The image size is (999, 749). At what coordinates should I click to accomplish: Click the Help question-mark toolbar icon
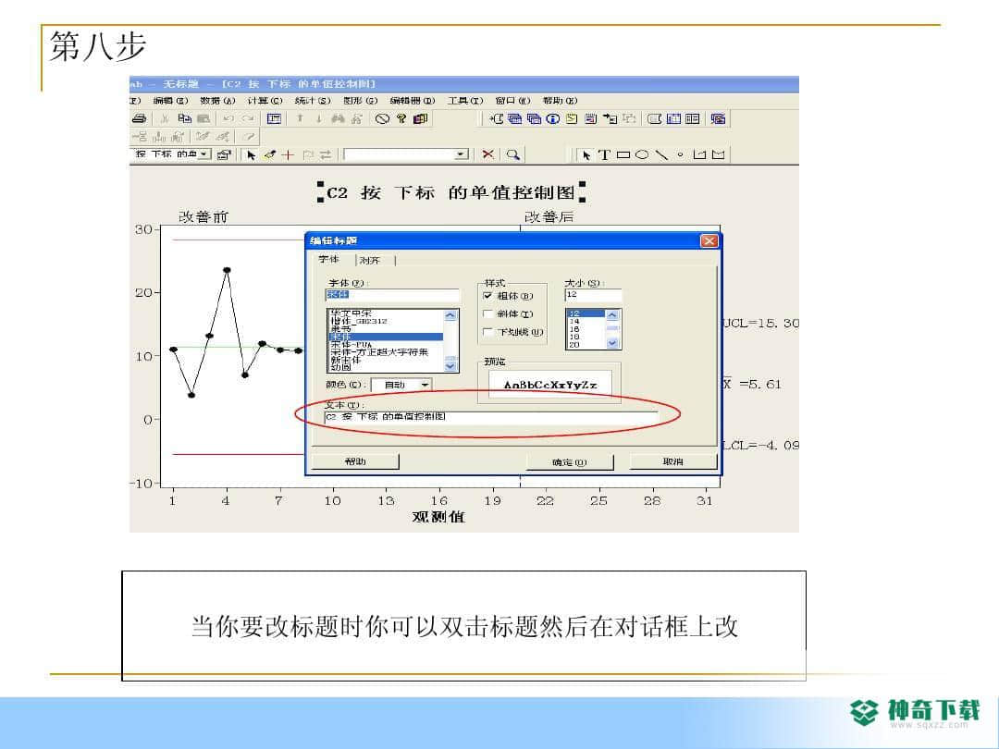(x=401, y=118)
